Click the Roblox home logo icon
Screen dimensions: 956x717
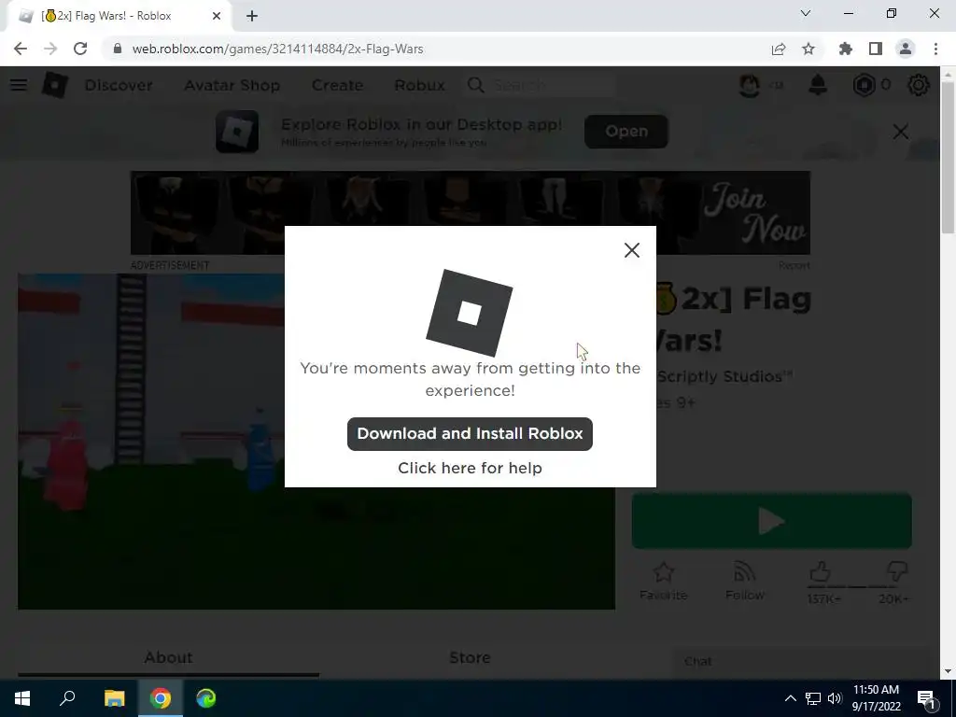[x=54, y=85]
